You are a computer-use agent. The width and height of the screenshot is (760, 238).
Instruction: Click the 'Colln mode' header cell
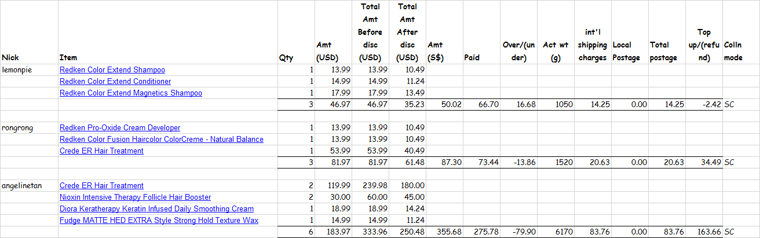click(x=741, y=32)
